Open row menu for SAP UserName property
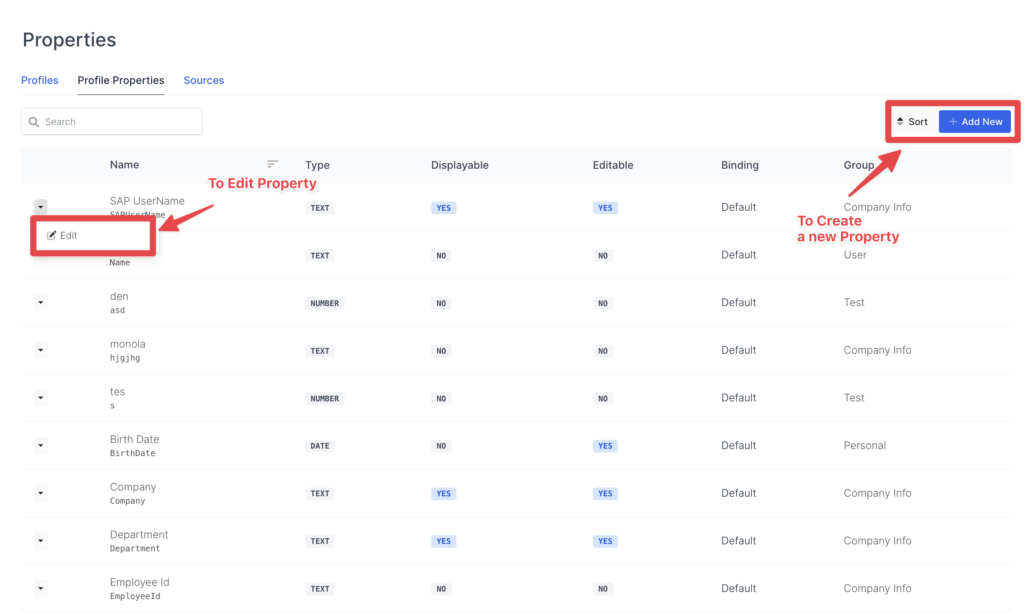This screenshot has width=1032, height=613. click(41, 207)
